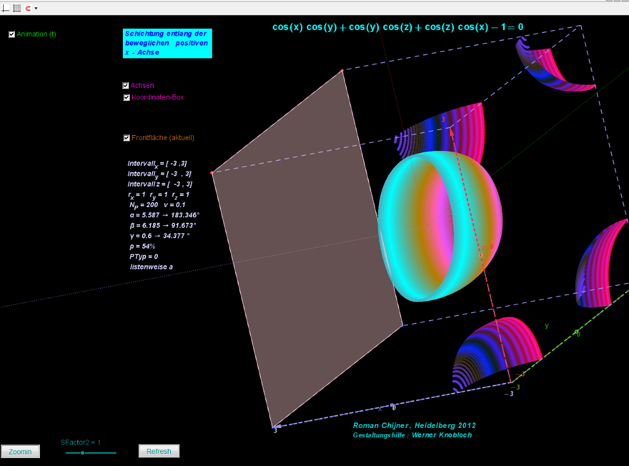
Task: Toggle the Koordinaten-Box checkbox
Action: [127, 98]
